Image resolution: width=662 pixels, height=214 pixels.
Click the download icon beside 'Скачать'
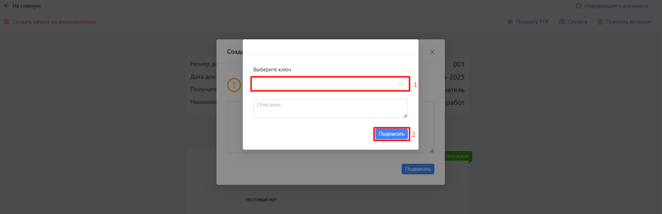click(562, 22)
